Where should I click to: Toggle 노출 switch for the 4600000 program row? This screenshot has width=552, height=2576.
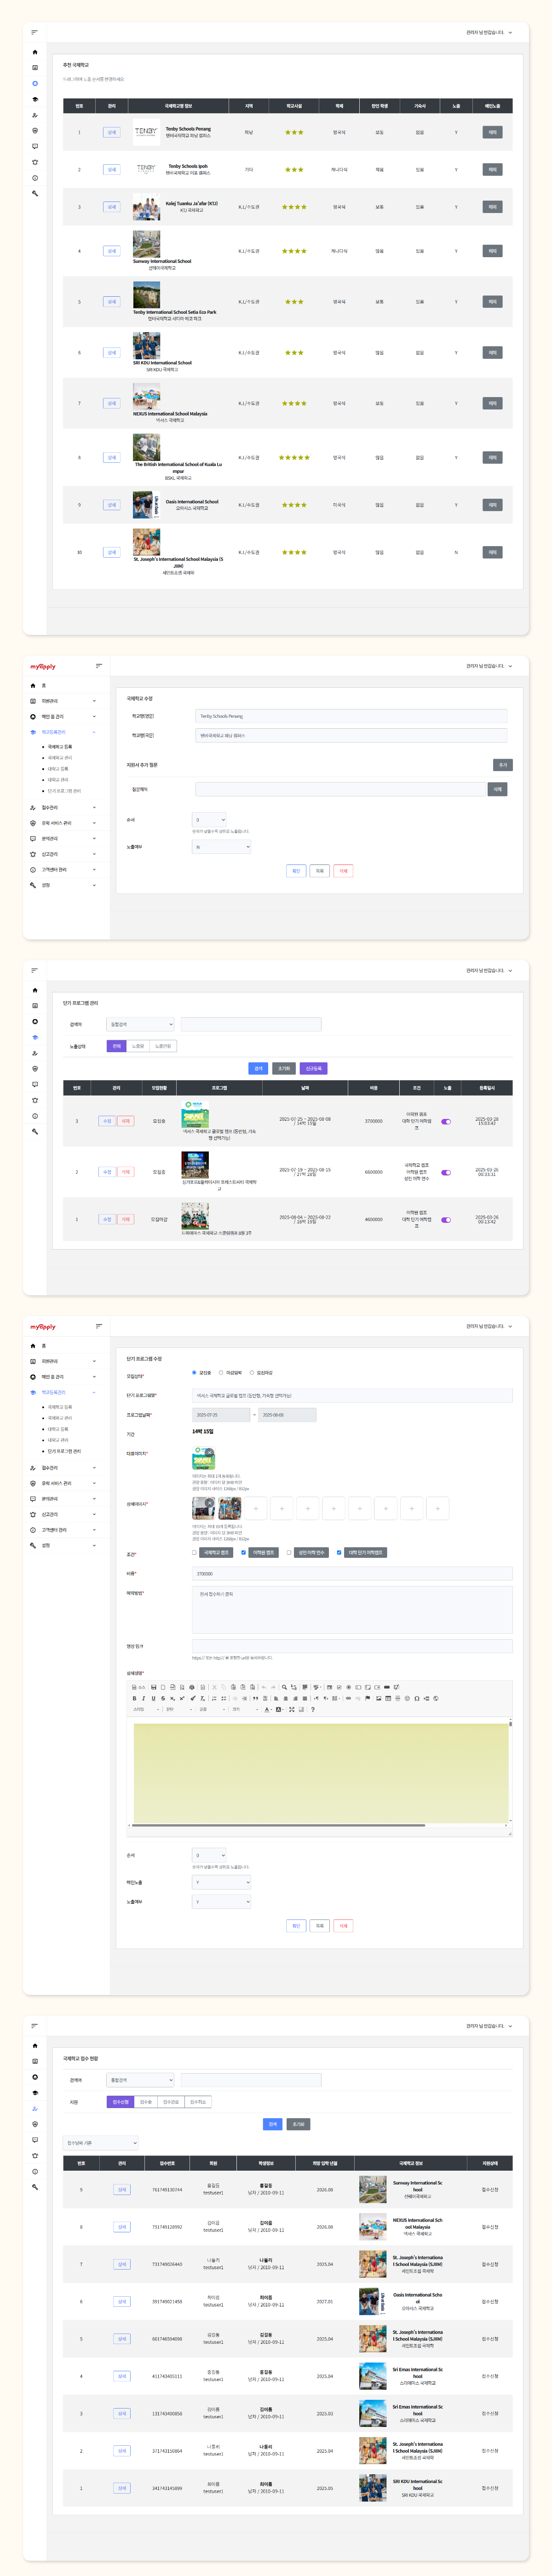click(x=446, y=1219)
